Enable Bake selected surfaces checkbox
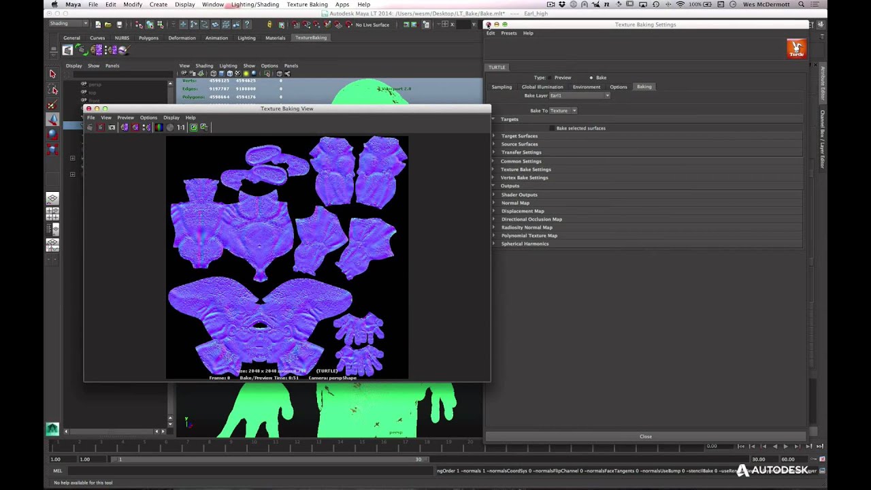Image resolution: width=871 pixels, height=490 pixels. 553,128
